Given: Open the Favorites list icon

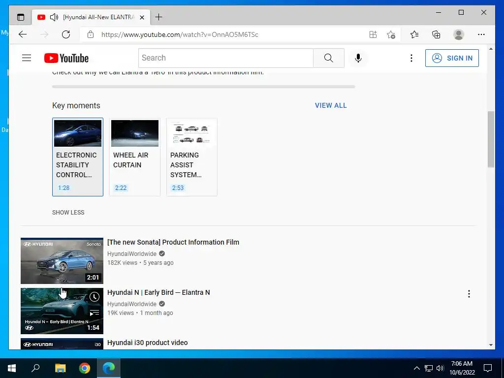Looking at the screenshot, I should pyautogui.click(x=414, y=34).
